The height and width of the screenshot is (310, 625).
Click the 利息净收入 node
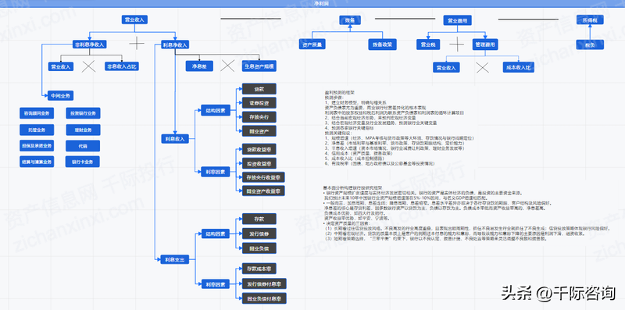click(x=174, y=45)
